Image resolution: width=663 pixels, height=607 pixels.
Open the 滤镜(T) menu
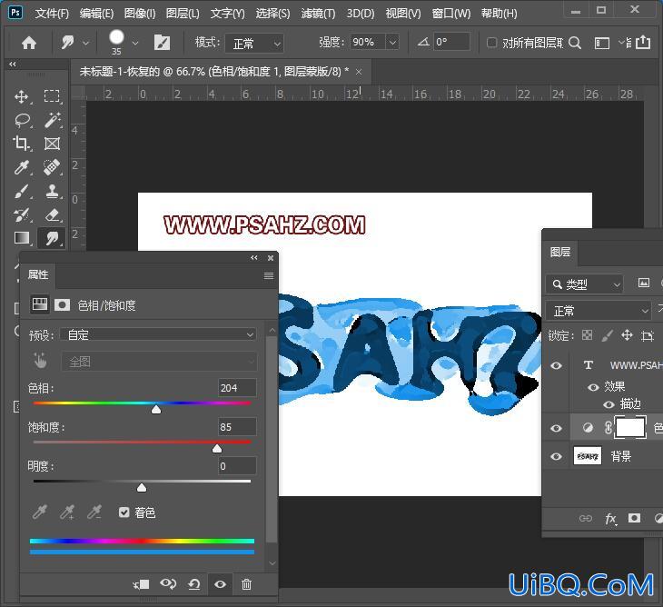click(319, 14)
